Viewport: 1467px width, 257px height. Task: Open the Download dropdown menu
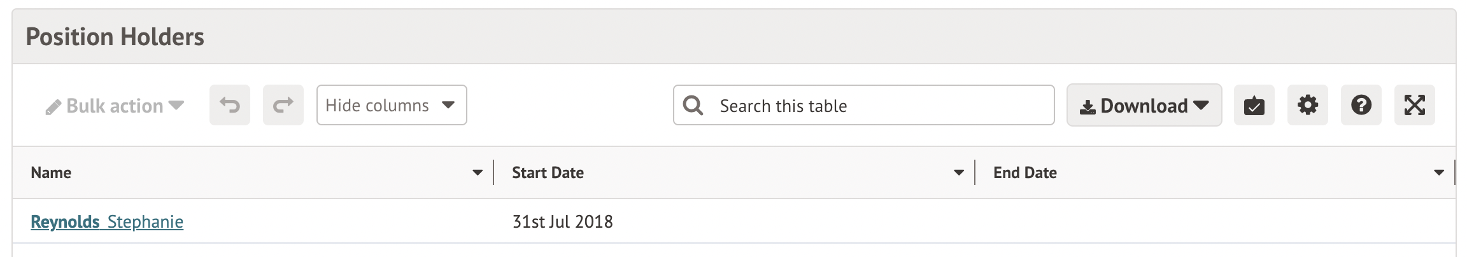(1144, 106)
